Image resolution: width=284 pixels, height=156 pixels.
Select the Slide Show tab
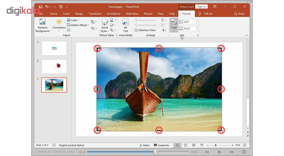coord(132,14)
